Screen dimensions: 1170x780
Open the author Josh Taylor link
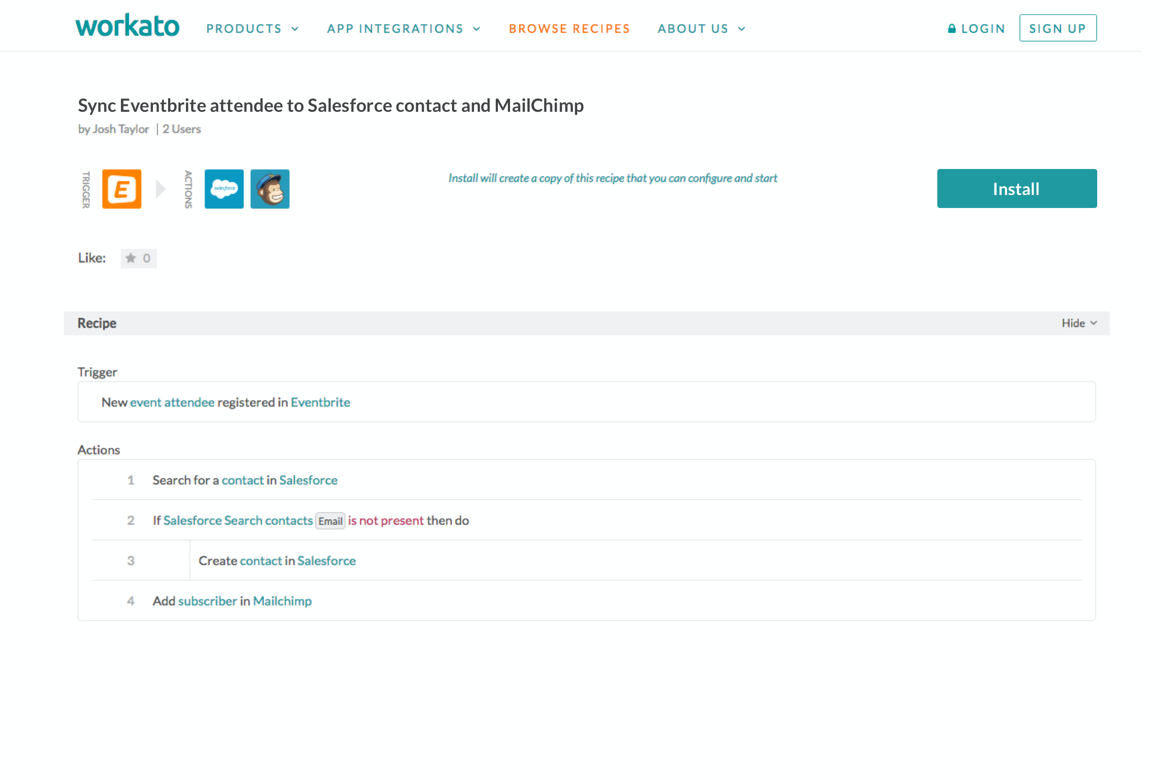pyautogui.click(x=120, y=129)
